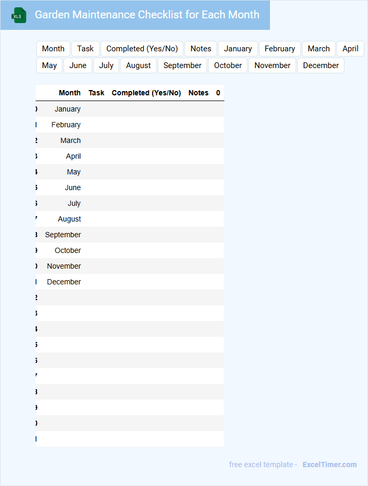Pick the August tag
Screen dimensions: 368x486
[x=138, y=65]
